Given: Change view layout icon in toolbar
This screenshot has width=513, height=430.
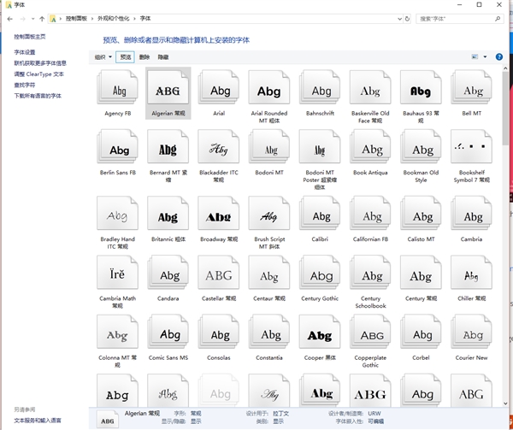Looking at the screenshot, I should tap(475, 57).
